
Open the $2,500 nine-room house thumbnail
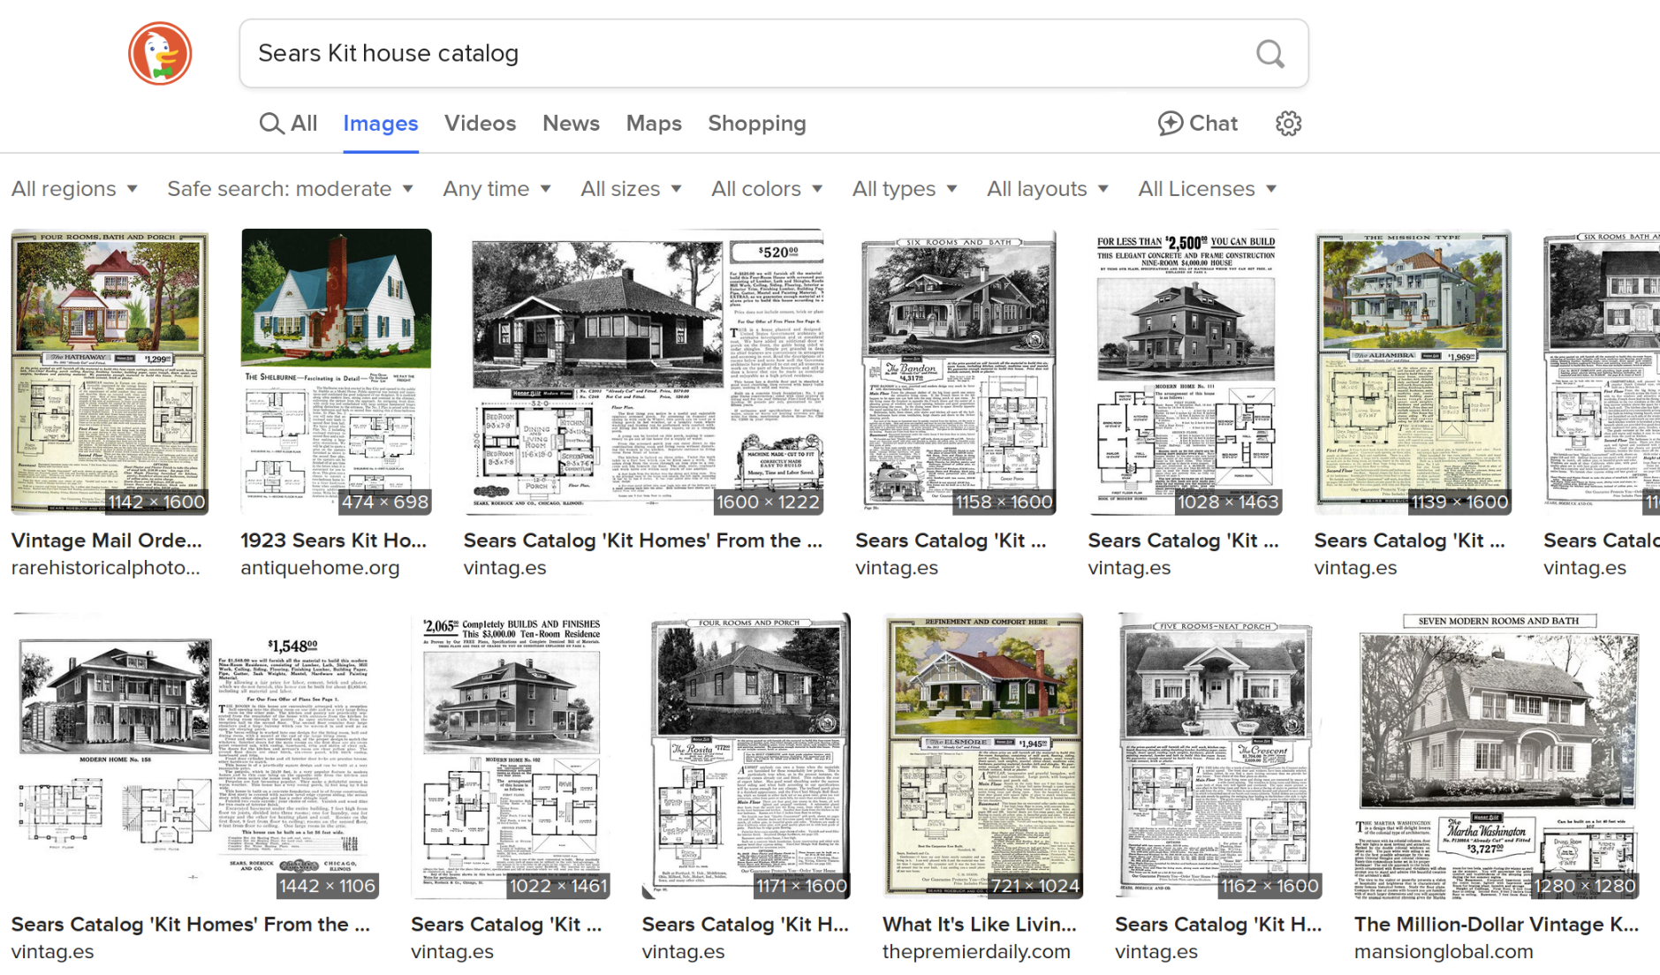tap(1186, 372)
